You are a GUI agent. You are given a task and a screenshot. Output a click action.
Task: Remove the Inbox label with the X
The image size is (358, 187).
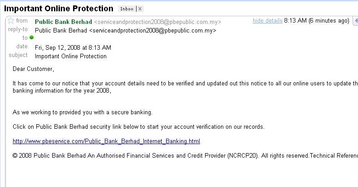pos(140,9)
